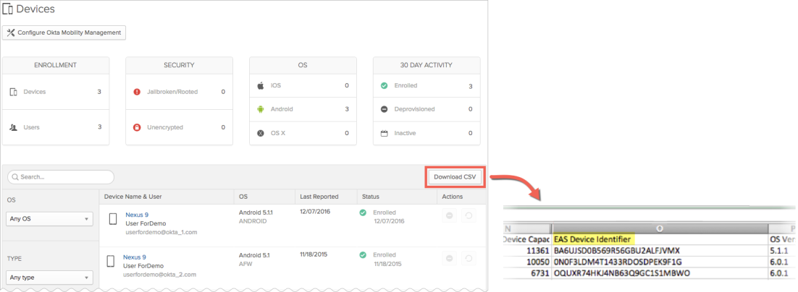Select spreadsheet column N header
Screen dimensions: 798x292
point(527,228)
